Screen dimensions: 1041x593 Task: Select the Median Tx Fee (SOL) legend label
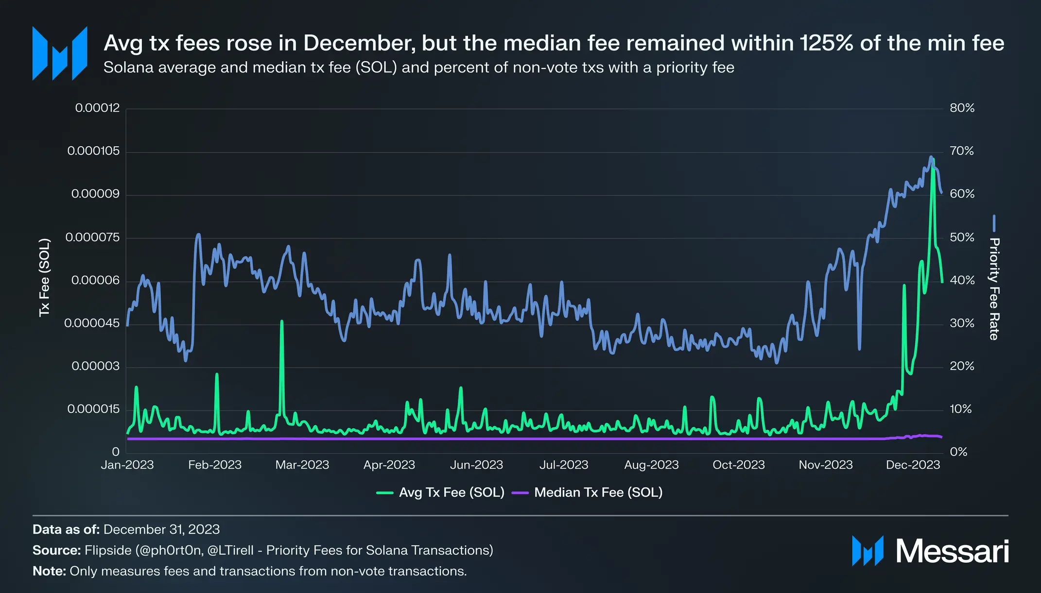click(x=598, y=492)
